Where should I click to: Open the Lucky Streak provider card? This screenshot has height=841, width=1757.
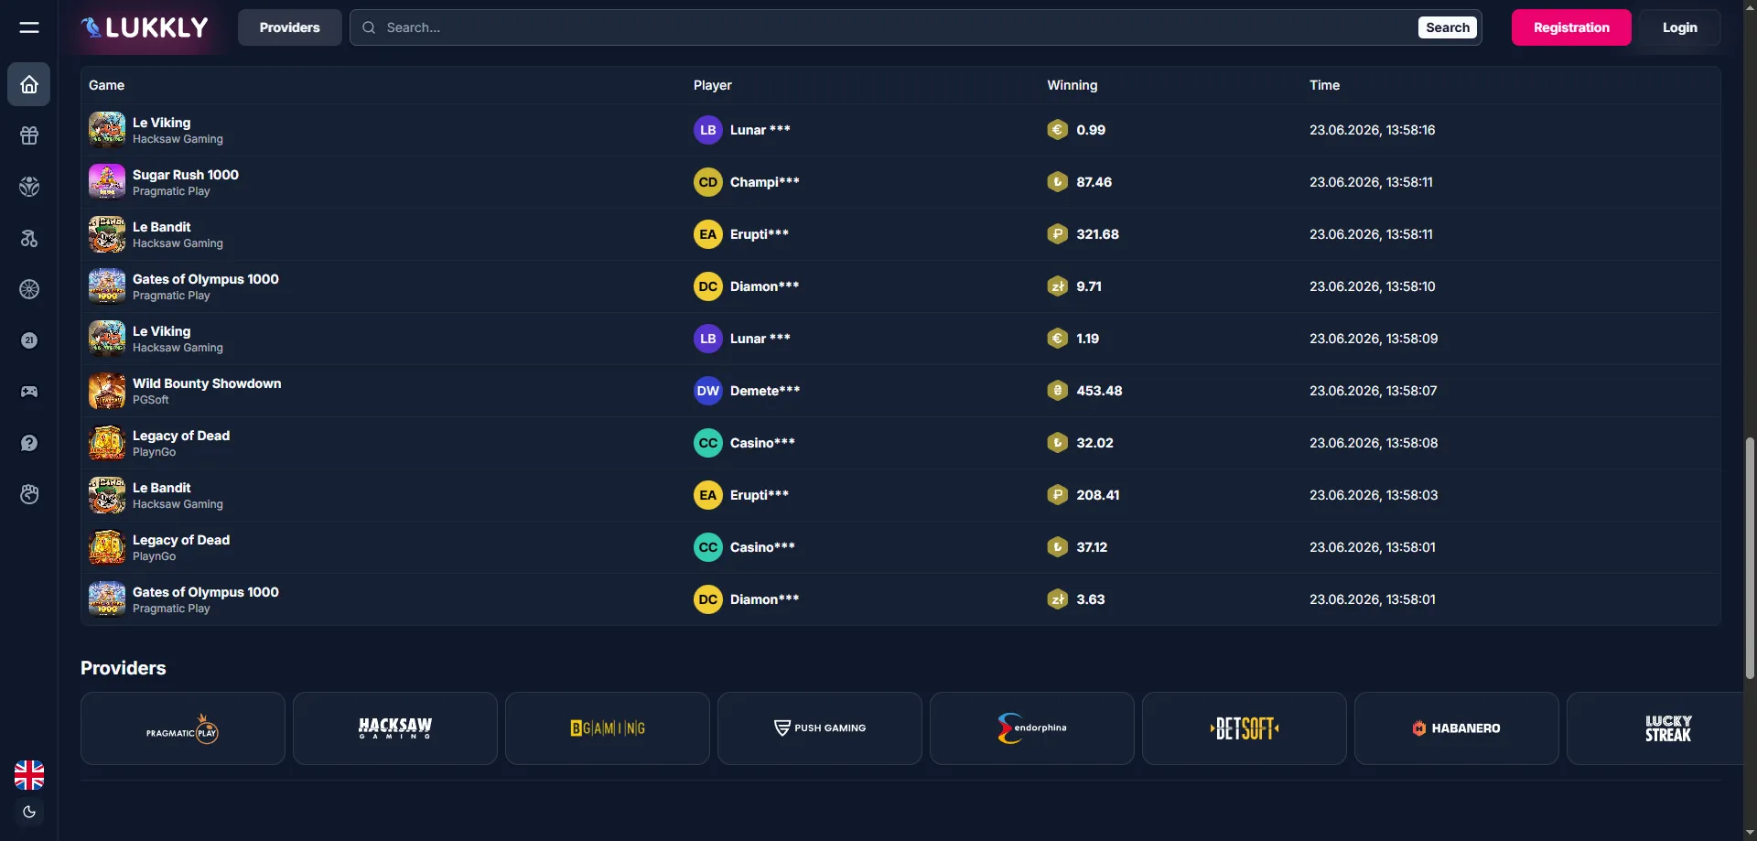pyautogui.click(x=1656, y=728)
